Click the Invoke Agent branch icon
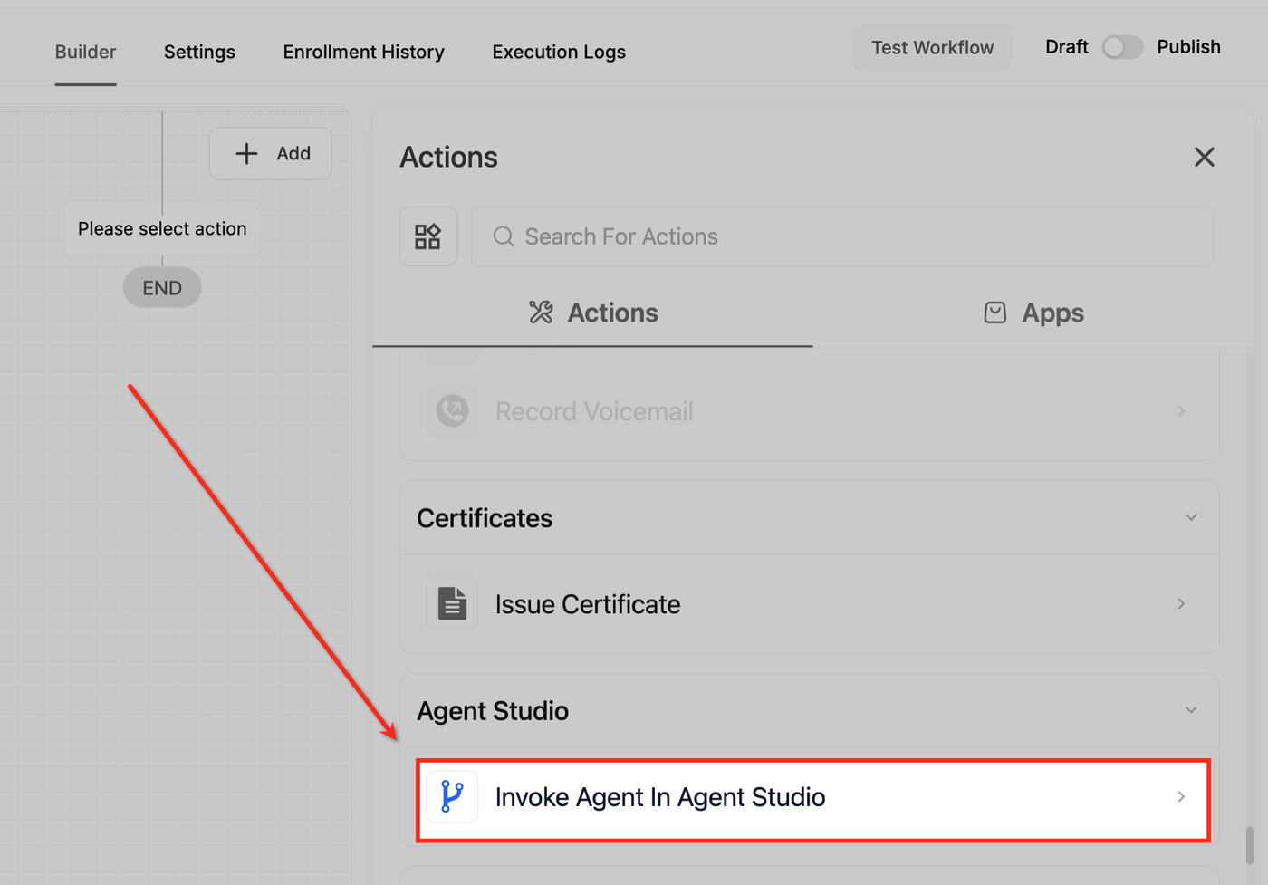The width and height of the screenshot is (1268, 885). click(x=452, y=796)
